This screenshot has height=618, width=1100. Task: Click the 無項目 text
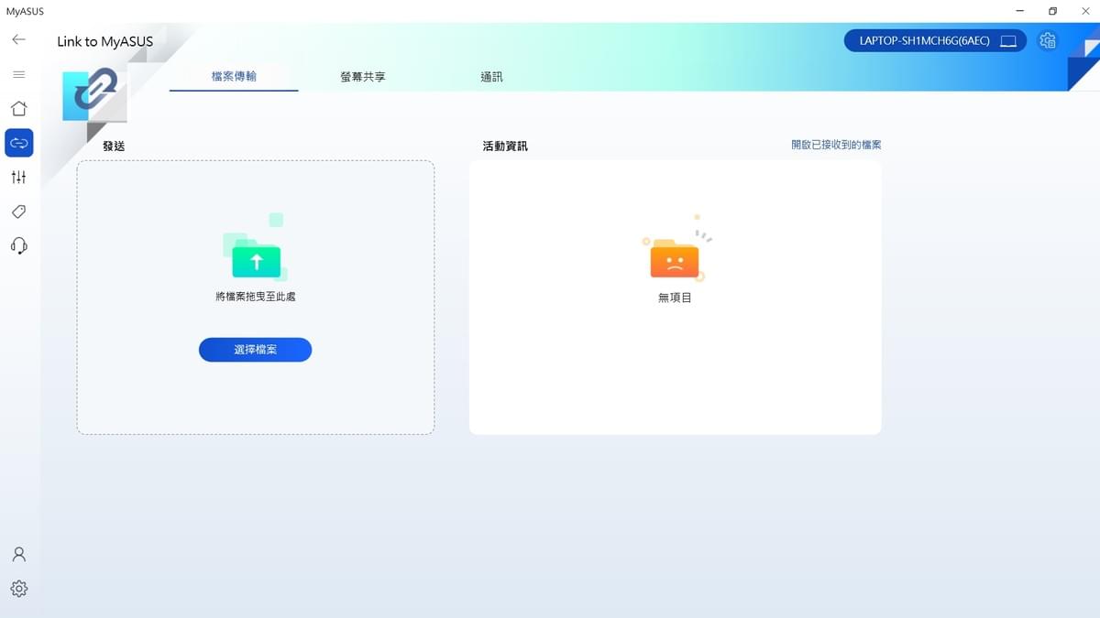(x=675, y=298)
